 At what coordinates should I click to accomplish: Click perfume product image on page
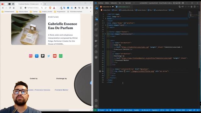pos(29,29)
